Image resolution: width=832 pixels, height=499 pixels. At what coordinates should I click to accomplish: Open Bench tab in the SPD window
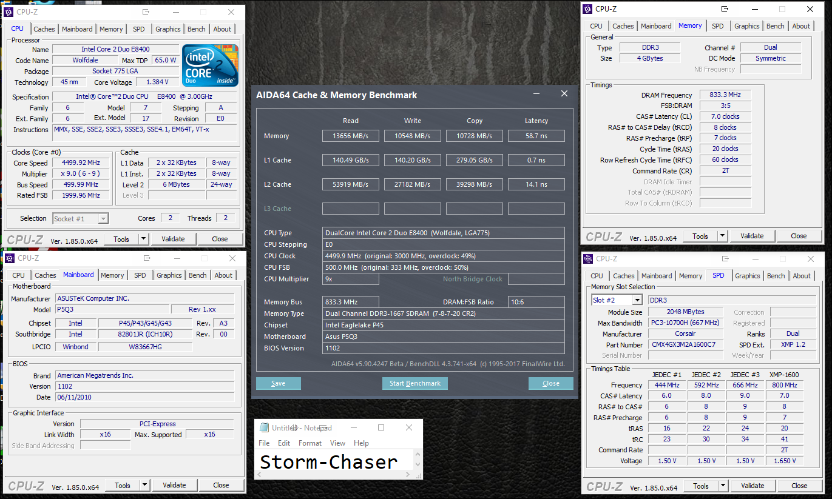coord(776,276)
